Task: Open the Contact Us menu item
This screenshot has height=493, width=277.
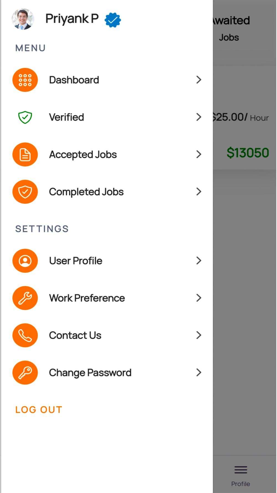Action: click(x=107, y=335)
